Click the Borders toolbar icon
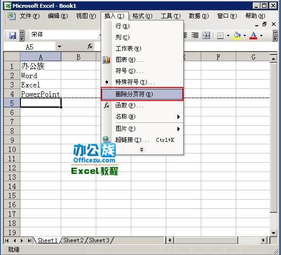281x255 pixels. pyautogui.click(x=220, y=35)
